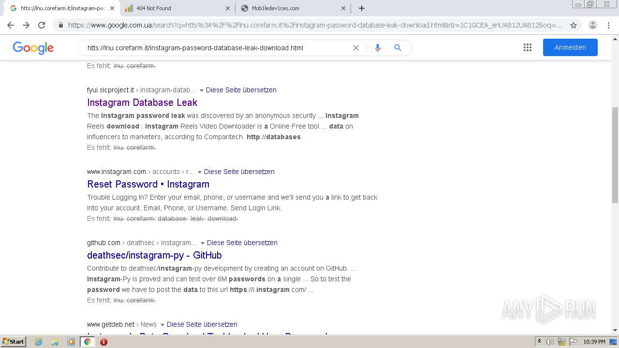Click the scrollbar down arrow

615,330
